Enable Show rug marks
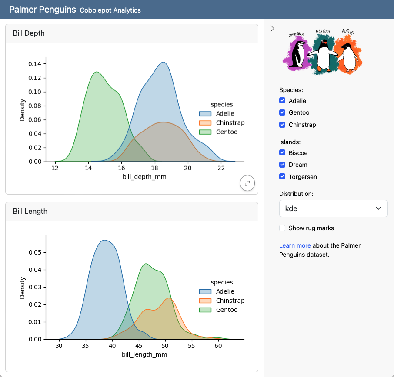 tap(282, 228)
